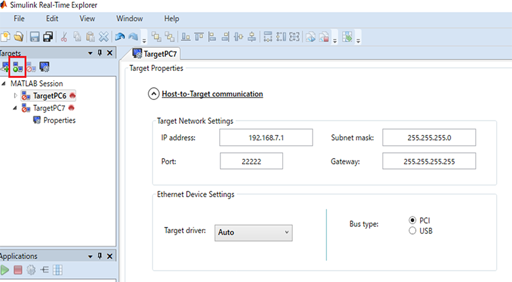
Task: Collapse the Host-to-Target communication section chevron
Action: 154,94
